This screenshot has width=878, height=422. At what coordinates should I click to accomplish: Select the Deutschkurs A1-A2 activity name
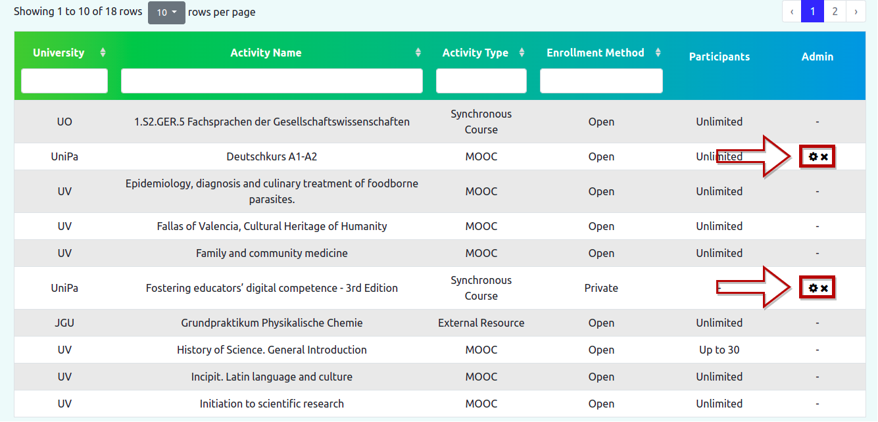(272, 156)
